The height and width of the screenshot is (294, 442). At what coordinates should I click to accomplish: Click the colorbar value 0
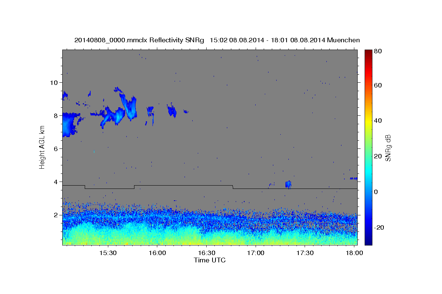click(376, 191)
